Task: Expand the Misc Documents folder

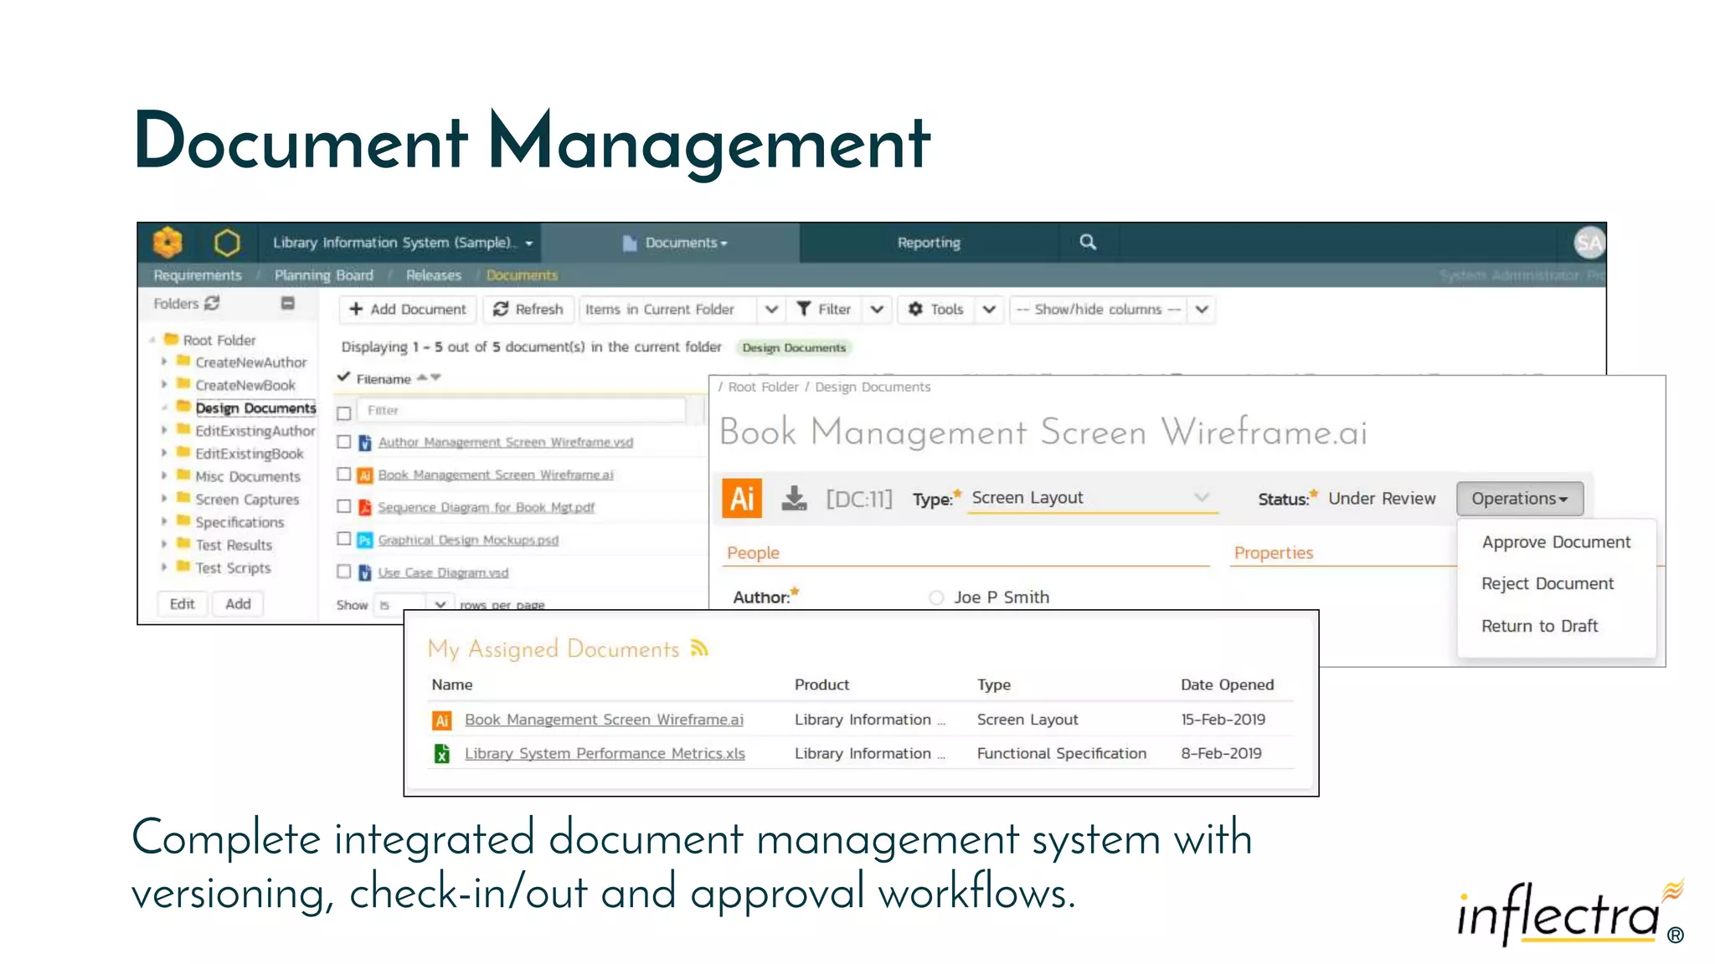Action: (164, 475)
